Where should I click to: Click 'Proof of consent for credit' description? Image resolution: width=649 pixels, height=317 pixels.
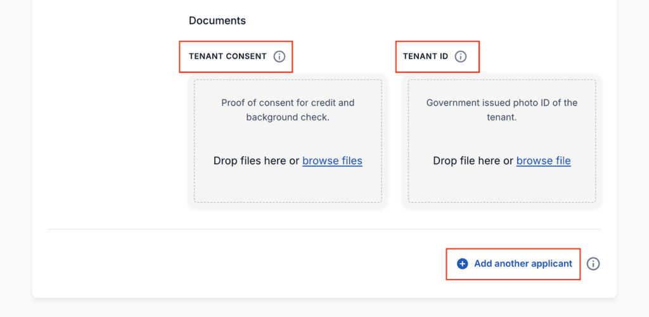tap(288, 103)
